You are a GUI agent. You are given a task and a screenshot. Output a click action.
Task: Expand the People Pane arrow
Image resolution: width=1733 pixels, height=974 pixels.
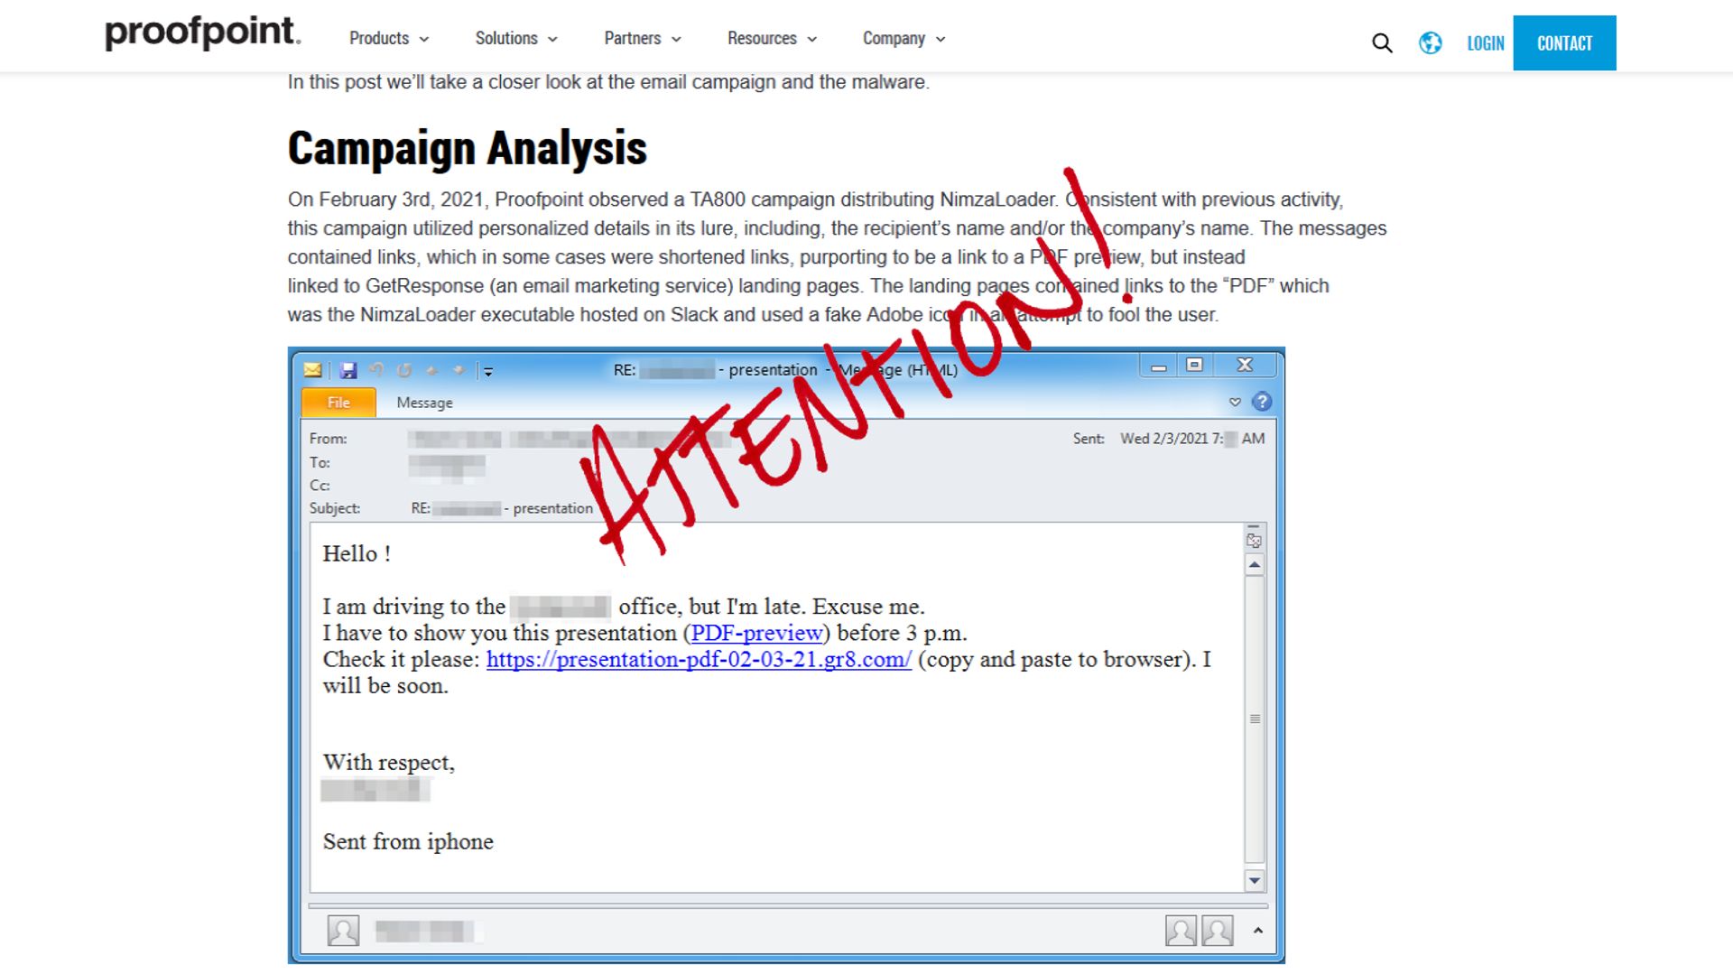1257,930
